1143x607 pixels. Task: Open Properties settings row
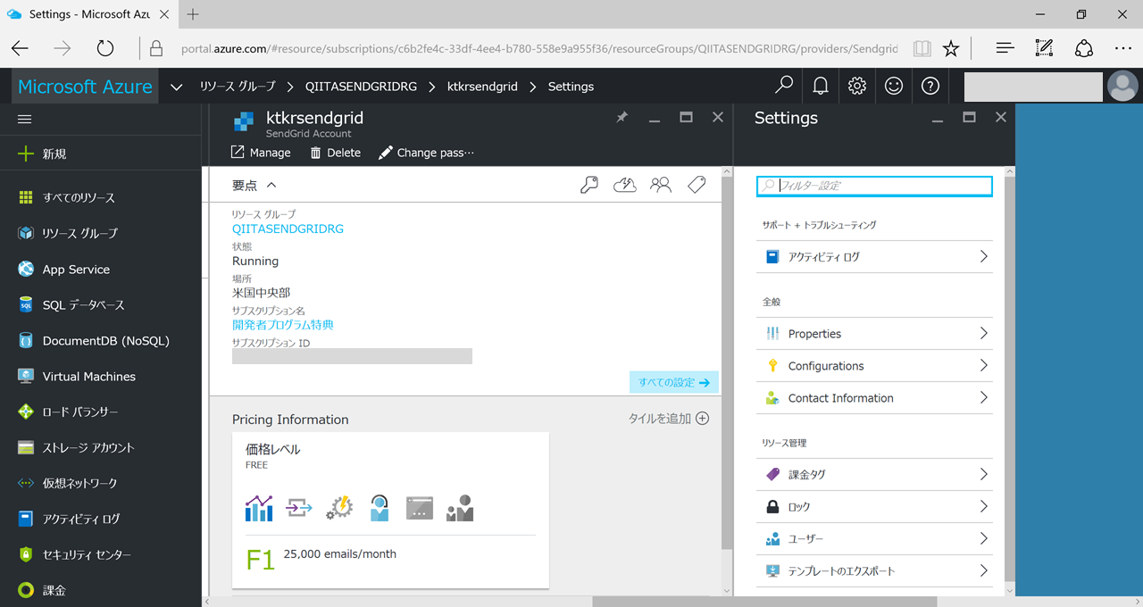tap(874, 334)
